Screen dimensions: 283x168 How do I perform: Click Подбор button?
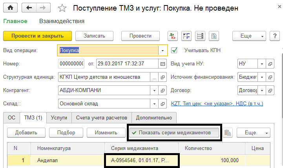point(66,133)
